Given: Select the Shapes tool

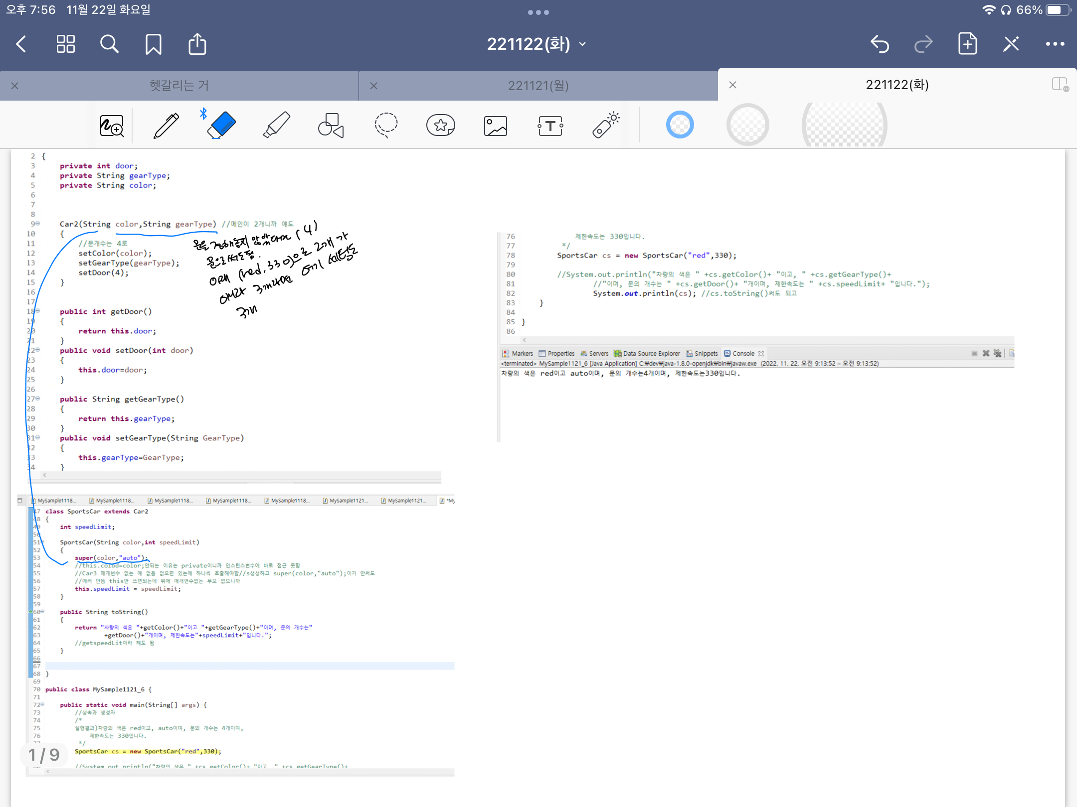Looking at the screenshot, I should [331, 126].
